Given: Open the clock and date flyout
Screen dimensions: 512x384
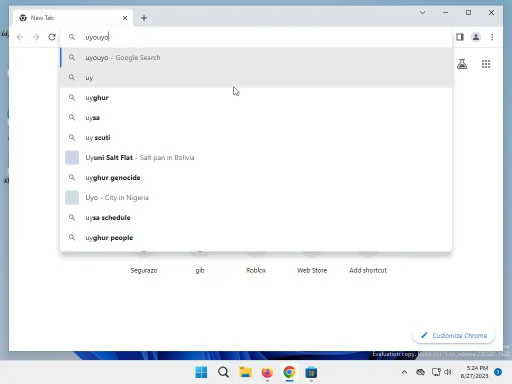Looking at the screenshot, I should 474,372.
